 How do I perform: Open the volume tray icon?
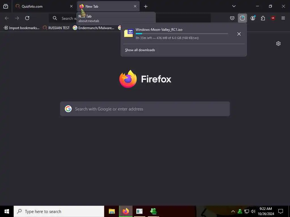[x=253, y=211]
